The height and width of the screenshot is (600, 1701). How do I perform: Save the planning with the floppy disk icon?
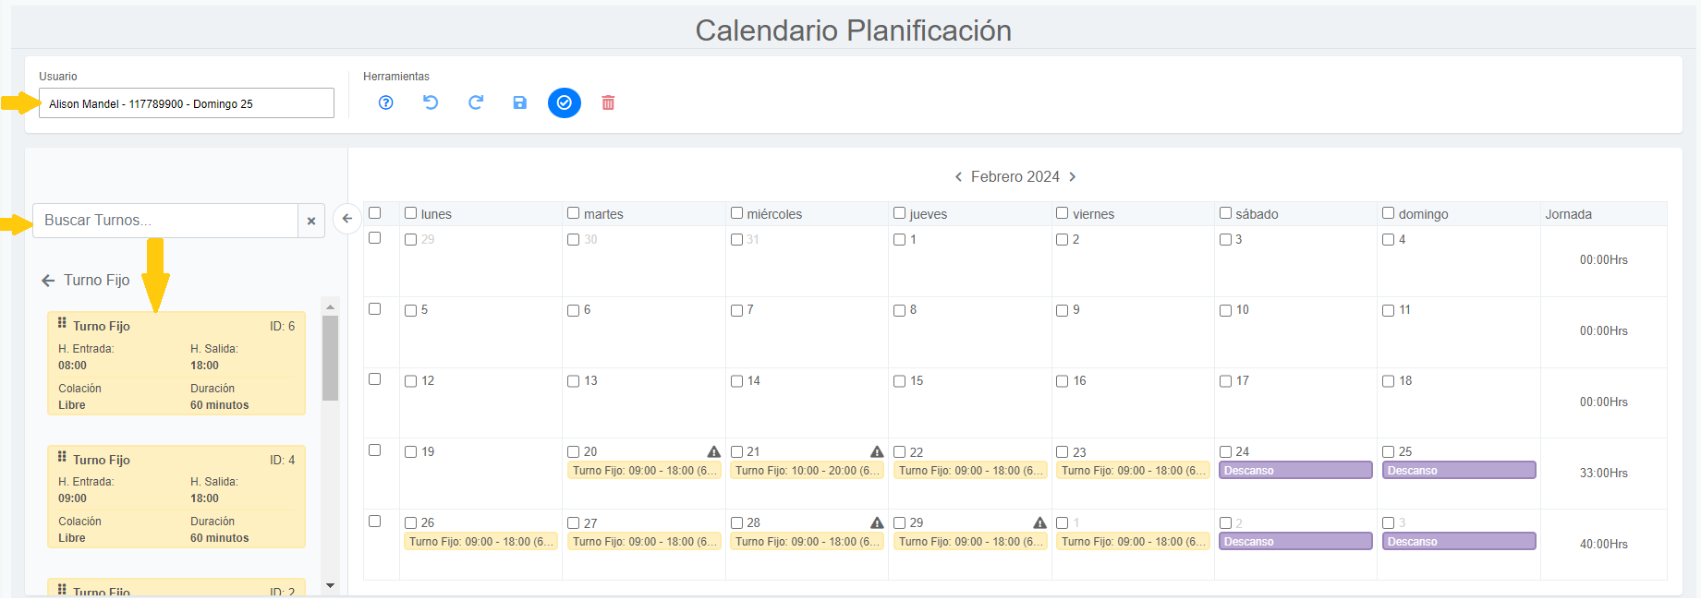520,102
